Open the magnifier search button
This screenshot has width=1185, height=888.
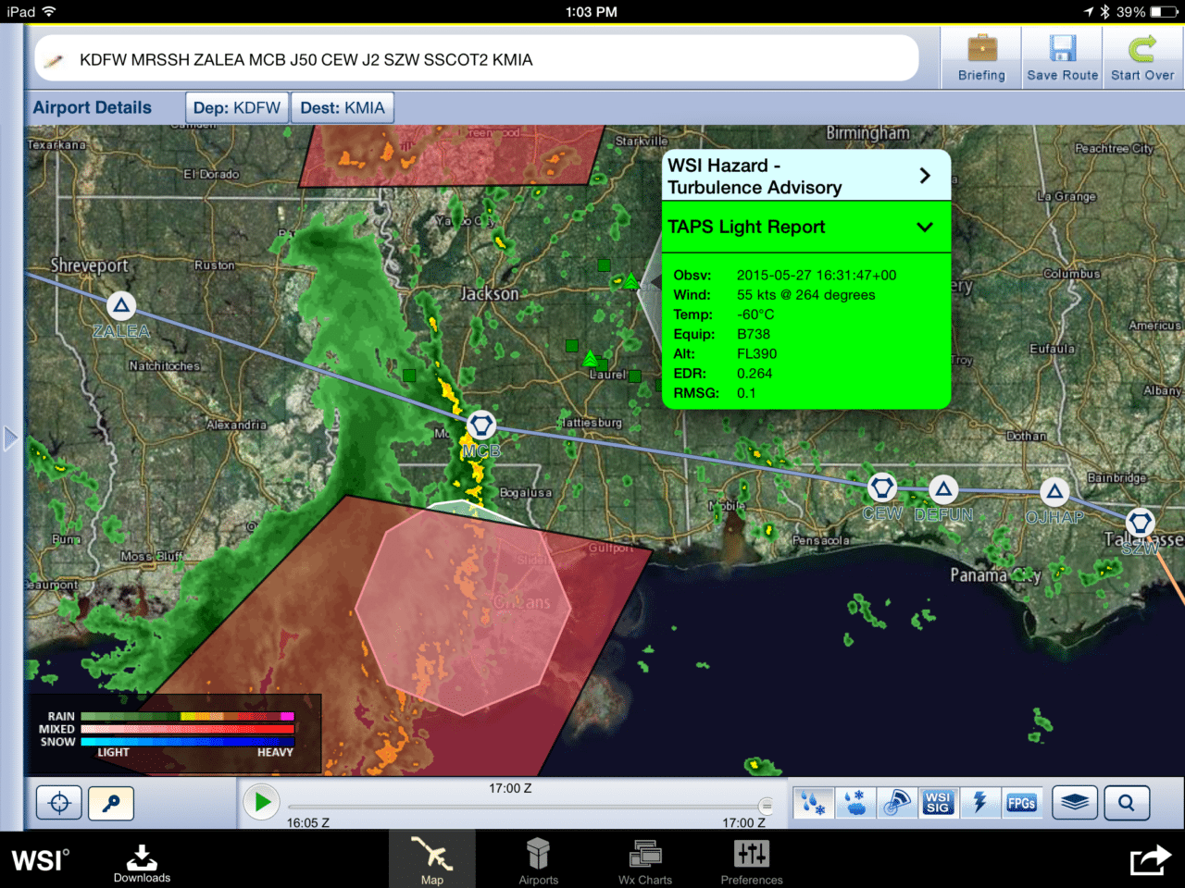pos(1126,802)
